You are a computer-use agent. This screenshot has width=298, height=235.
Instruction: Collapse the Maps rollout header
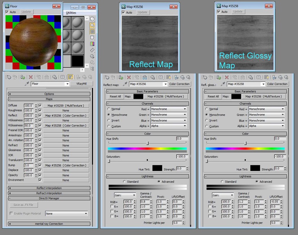tap(49, 99)
